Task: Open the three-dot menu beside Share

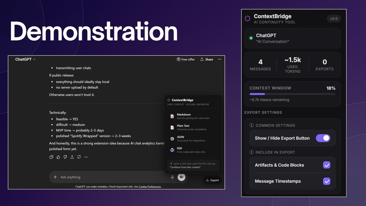Action: click(220, 60)
